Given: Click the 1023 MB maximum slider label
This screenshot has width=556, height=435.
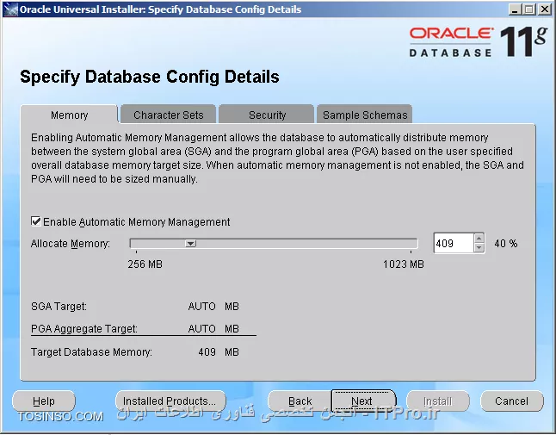Looking at the screenshot, I should (404, 264).
